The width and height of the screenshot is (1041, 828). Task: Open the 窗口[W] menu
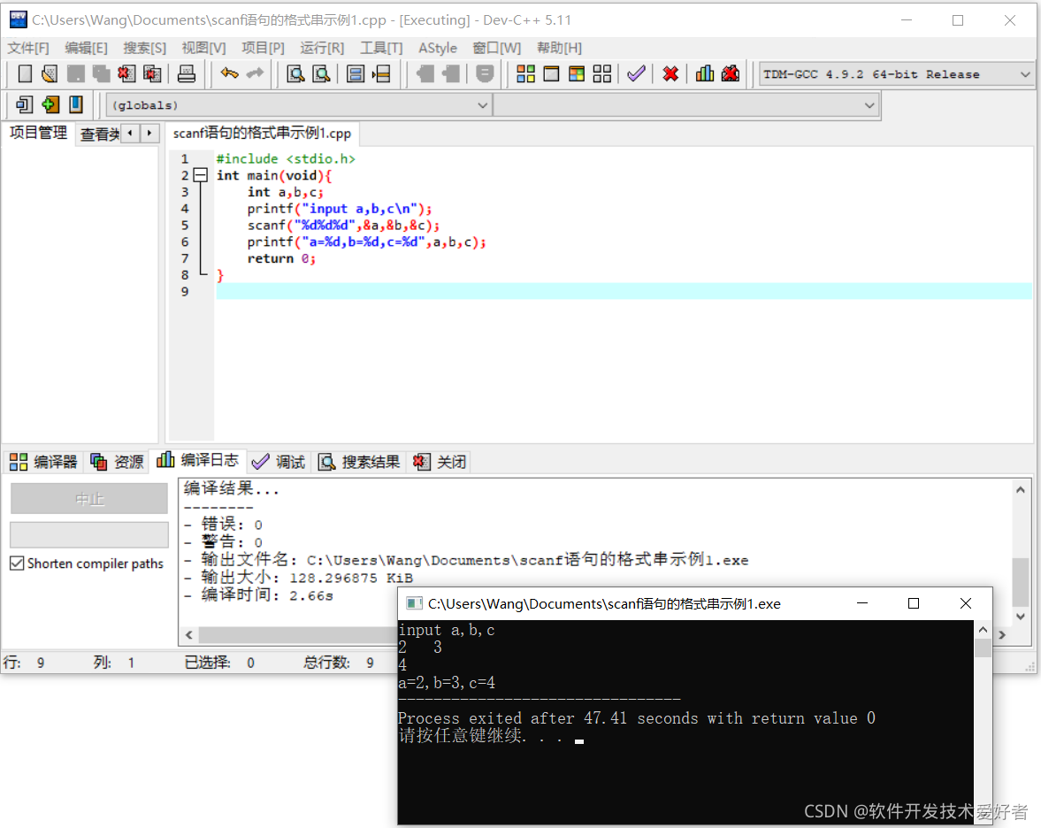pyautogui.click(x=496, y=48)
